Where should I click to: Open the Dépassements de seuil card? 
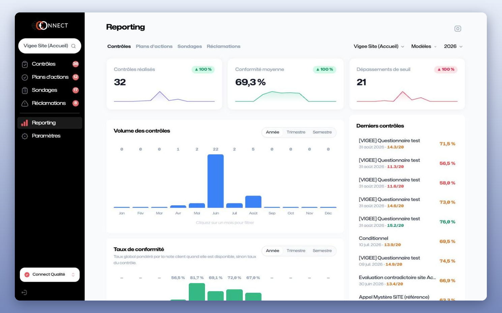coord(407,84)
